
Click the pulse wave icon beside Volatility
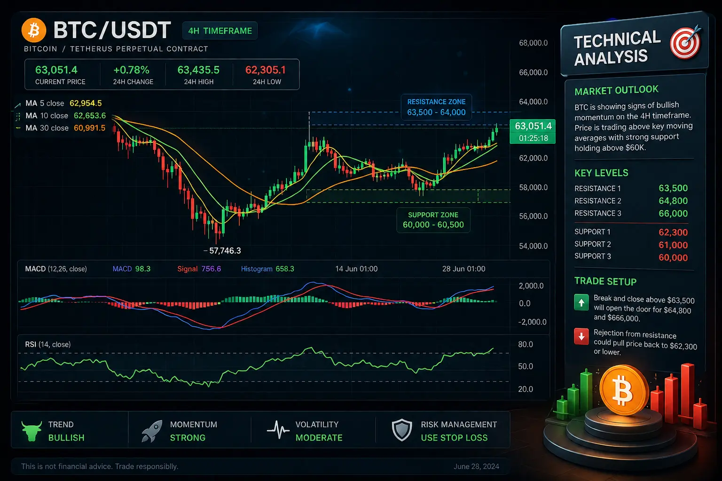click(x=278, y=430)
